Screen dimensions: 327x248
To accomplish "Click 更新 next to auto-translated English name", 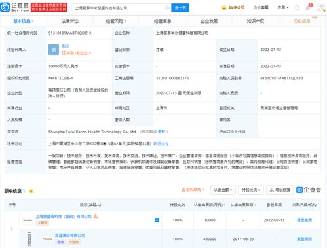I will point(161,132).
